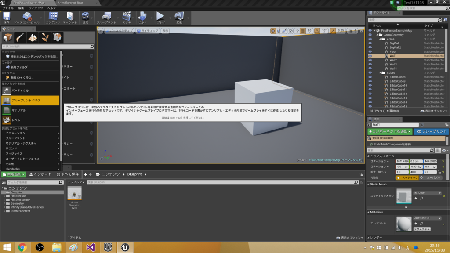Screen dimensions: 450x253
Task: Select the translate gizmo tool in viewport
Action: pyautogui.click(x=273, y=31)
